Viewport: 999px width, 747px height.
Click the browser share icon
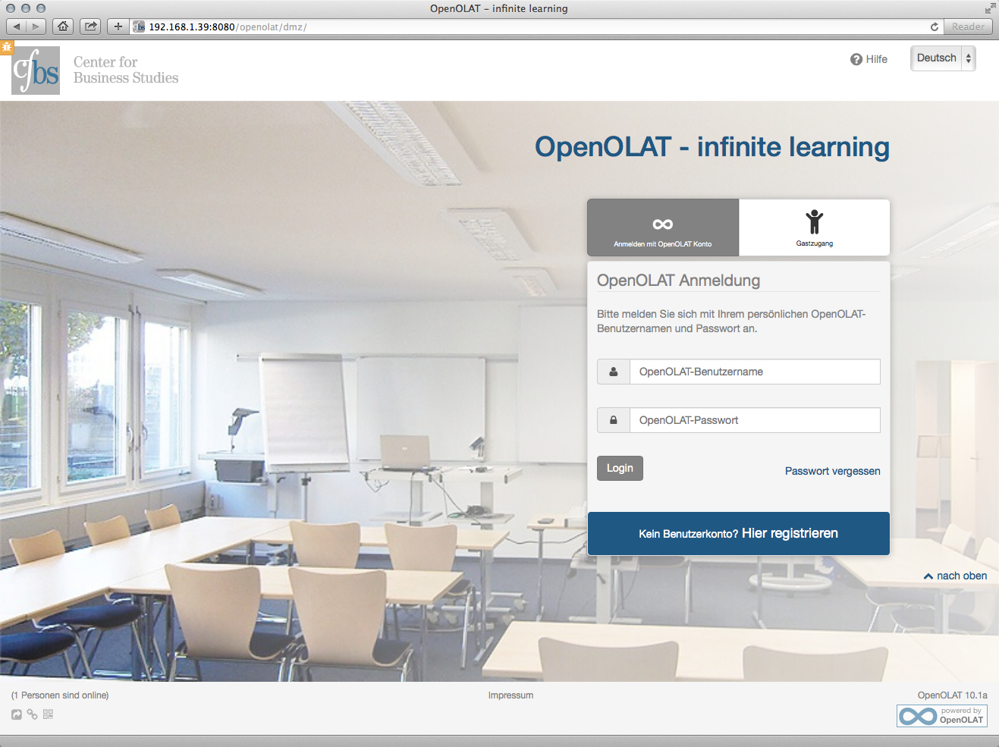tap(90, 27)
